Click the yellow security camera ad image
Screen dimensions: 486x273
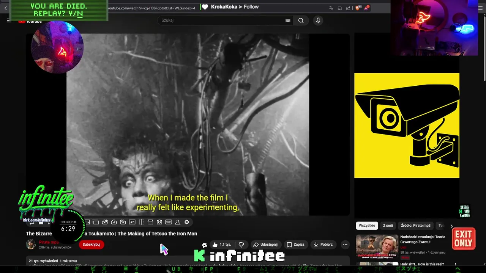(x=407, y=126)
